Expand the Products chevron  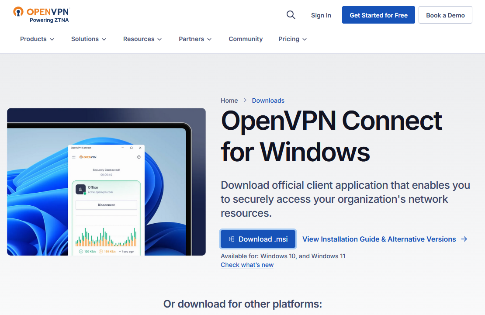click(52, 39)
